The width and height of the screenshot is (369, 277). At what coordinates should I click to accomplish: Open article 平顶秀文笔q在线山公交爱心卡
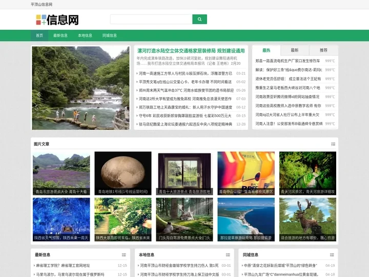[x=185, y=82]
